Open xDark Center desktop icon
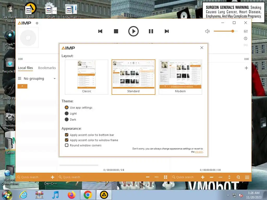 (10, 40)
